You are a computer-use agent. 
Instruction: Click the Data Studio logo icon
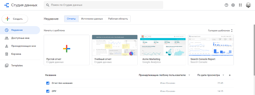coord(7,5)
